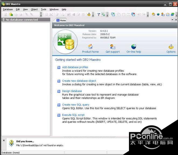Viewport: 178px width, 155px height.
Task: Click the arrow icon beside Execute SQL script
Action: (x=59, y=115)
